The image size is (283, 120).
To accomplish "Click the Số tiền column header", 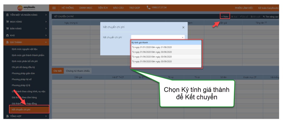I will [223, 77].
